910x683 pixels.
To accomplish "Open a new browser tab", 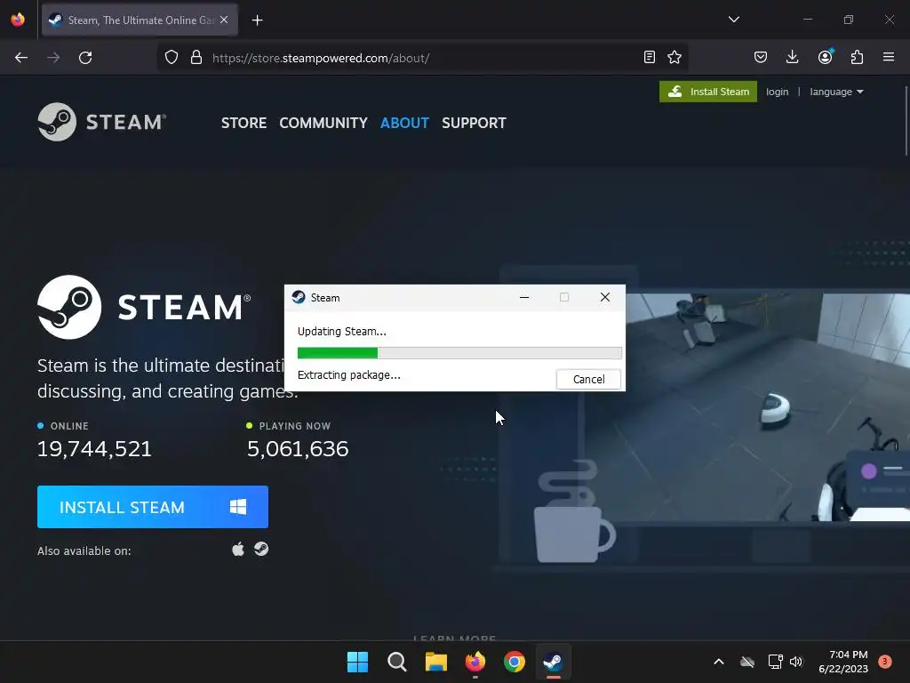I will tap(257, 20).
